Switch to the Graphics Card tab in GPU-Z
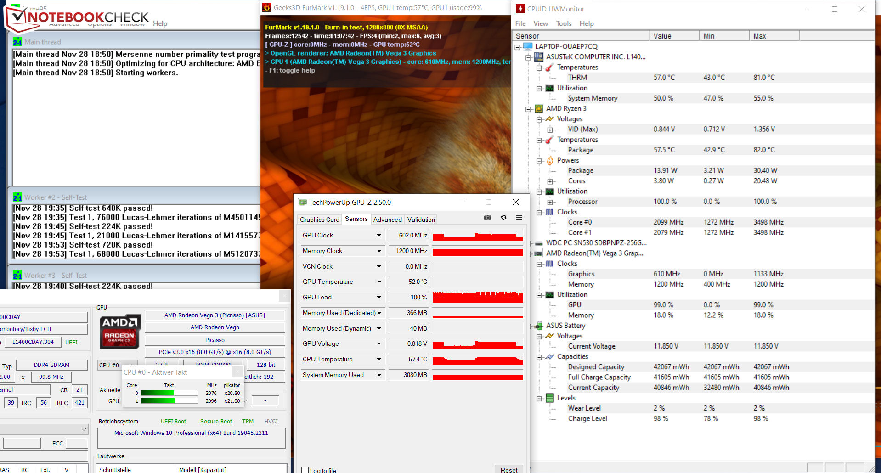 click(320, 220)
